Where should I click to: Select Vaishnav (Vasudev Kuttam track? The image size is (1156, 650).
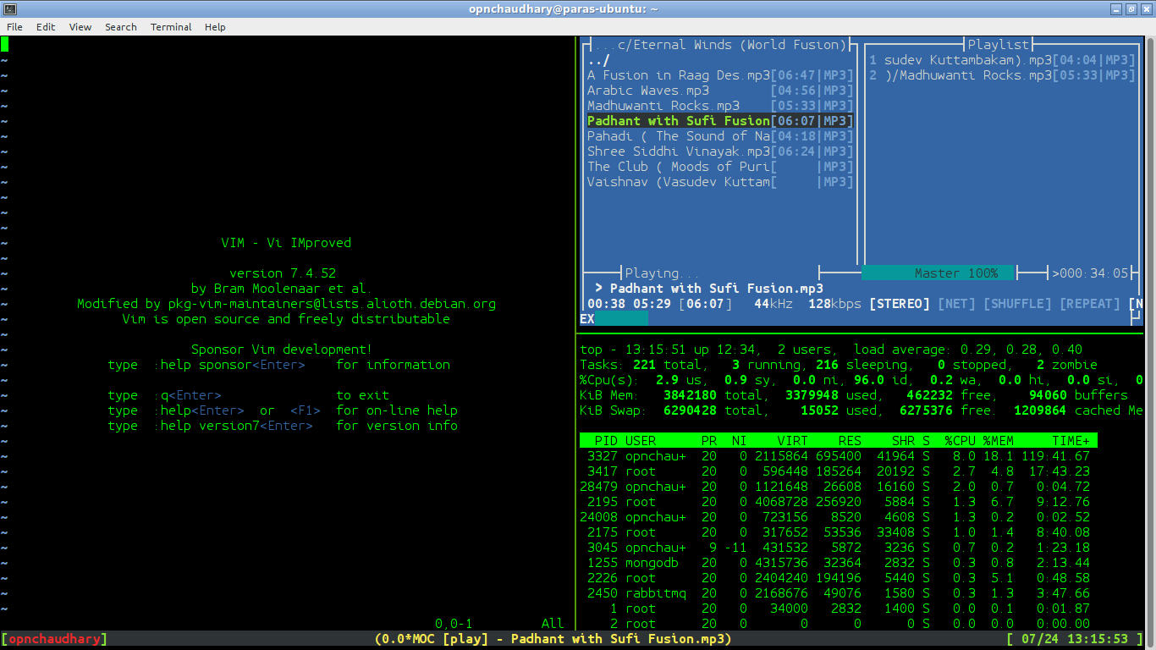pos(720,182)
